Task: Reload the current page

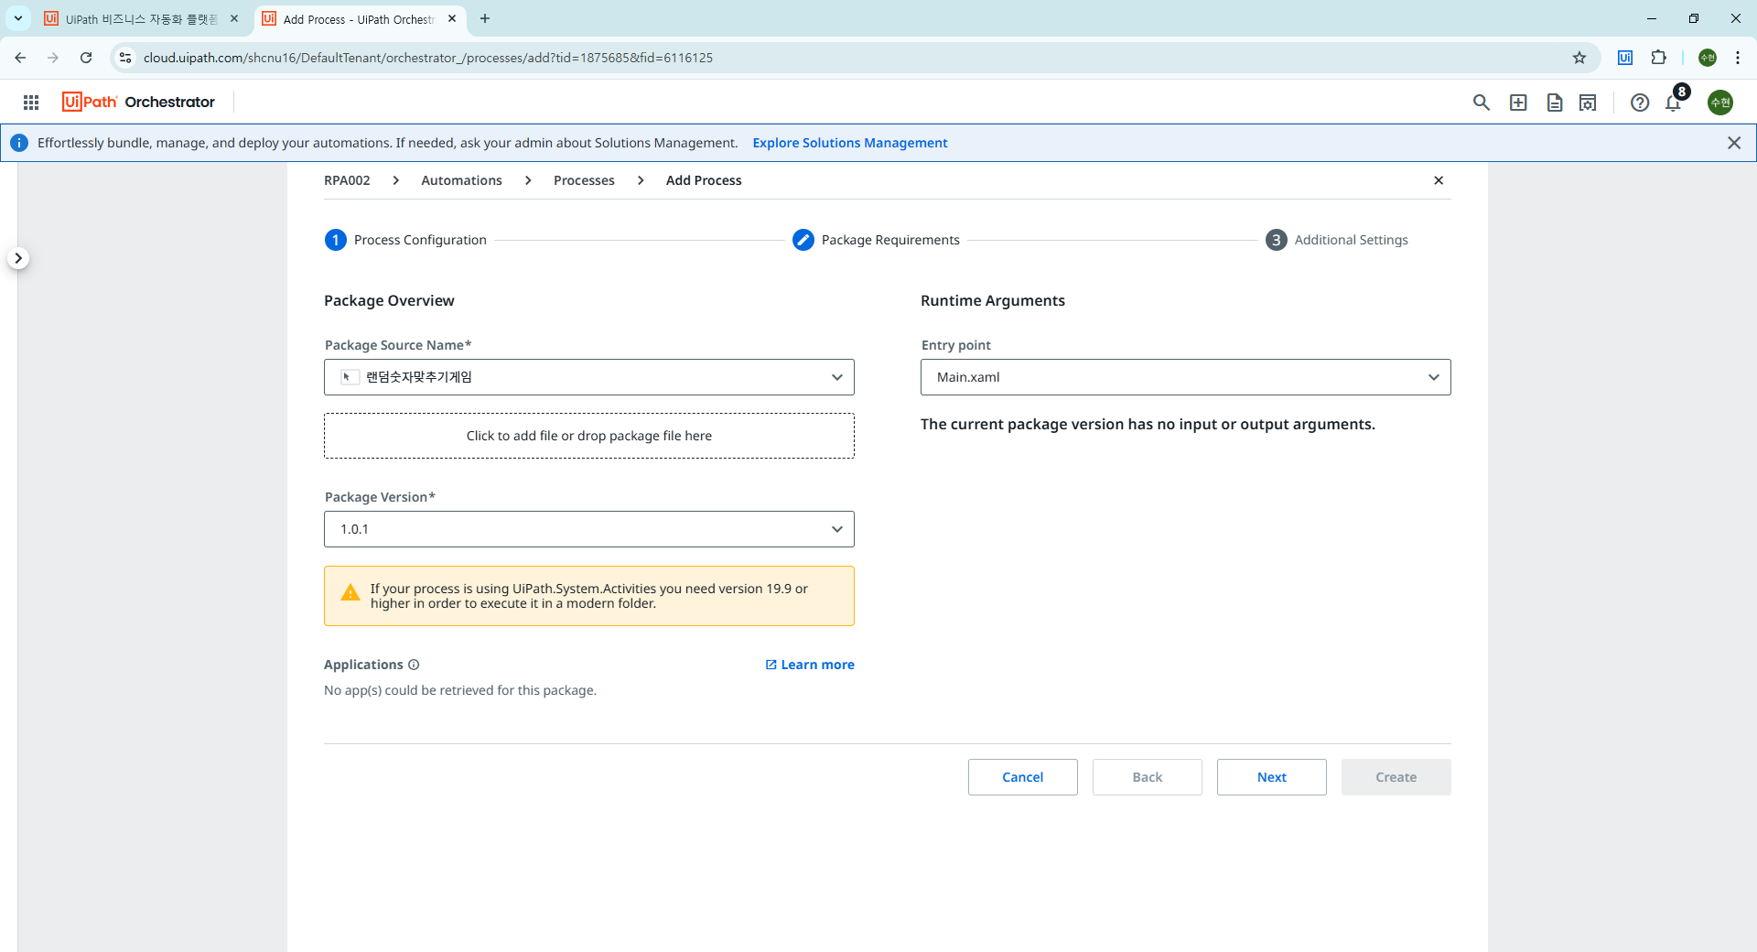Action: click(86, 58)
